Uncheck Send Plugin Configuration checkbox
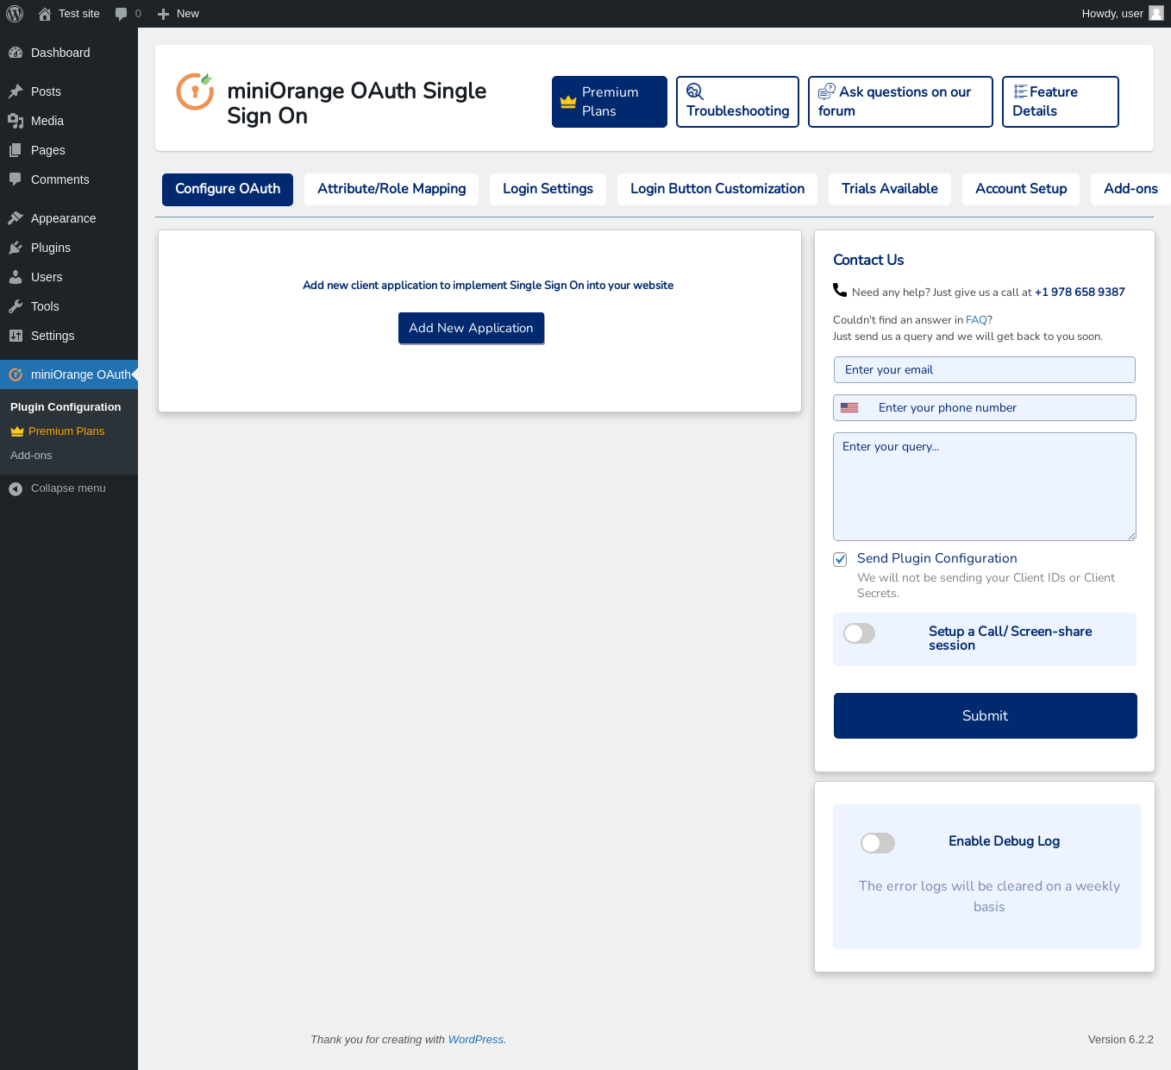 [x=840, y=559]
